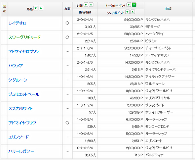The image size is (195, 160).
Task: Click 20,500,000 P total points cell
Action: point(133,48)
